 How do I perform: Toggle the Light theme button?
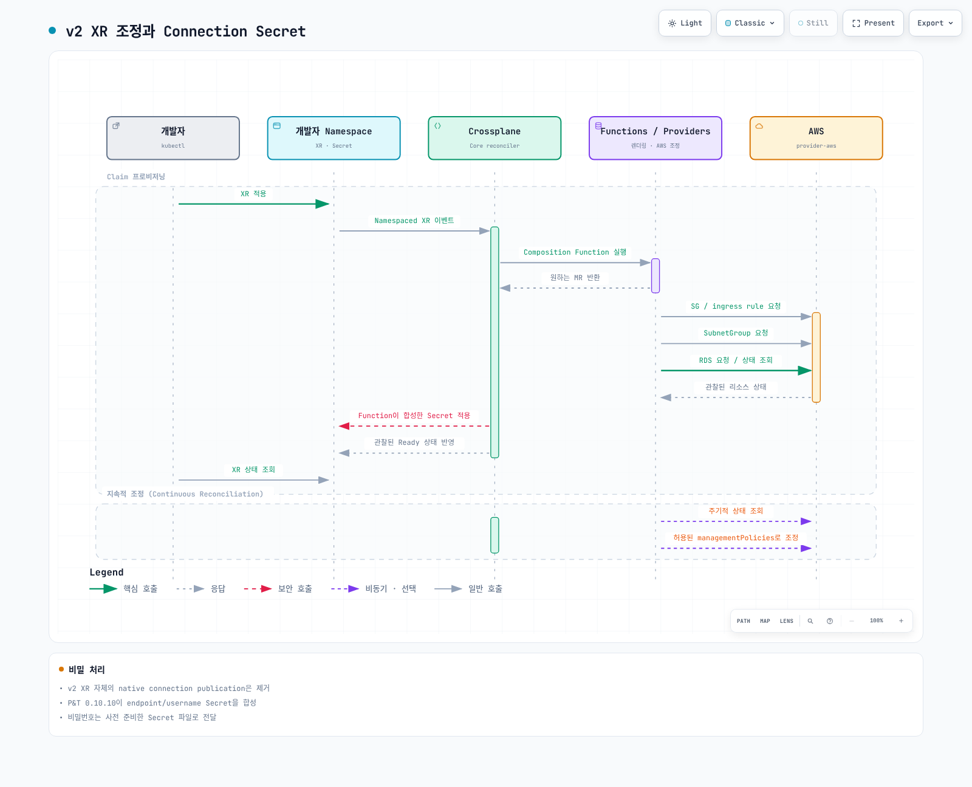(x=685, y=23)
